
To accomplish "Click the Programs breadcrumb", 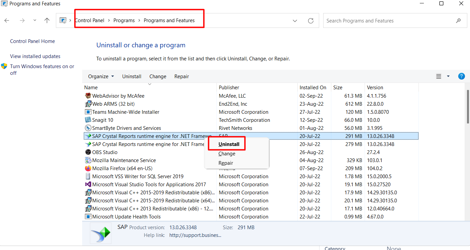I will coord(124,20).
